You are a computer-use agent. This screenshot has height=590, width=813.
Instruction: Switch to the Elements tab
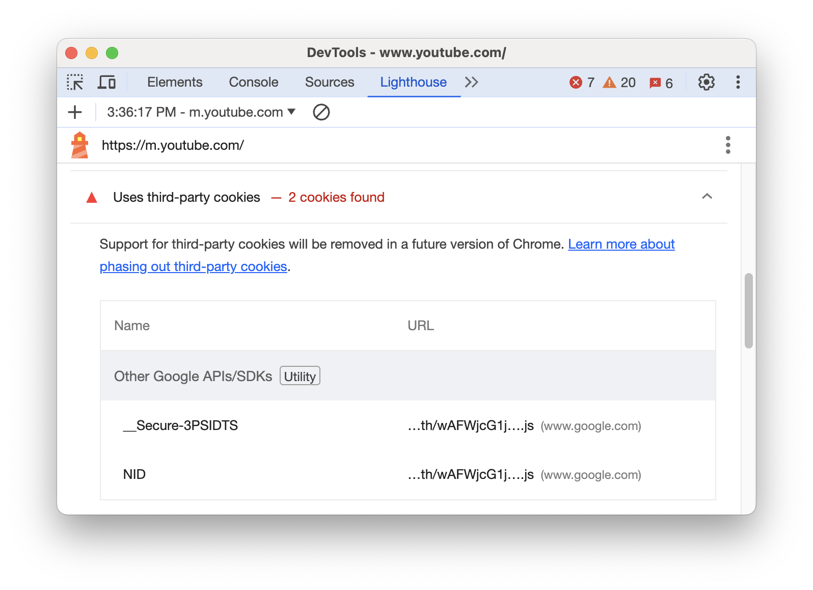click(175, 83)
